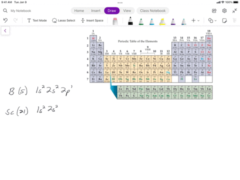
Task: Pick the pink eraser tool
Action: [115, 21]
